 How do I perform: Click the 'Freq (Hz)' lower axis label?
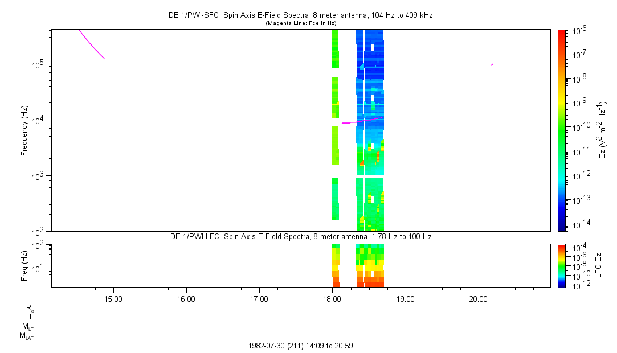(x=24, y=265)
